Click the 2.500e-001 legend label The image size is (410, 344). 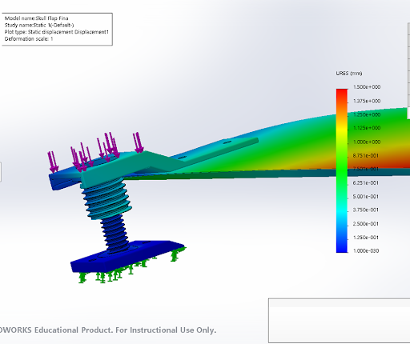[x=366, y=224]
